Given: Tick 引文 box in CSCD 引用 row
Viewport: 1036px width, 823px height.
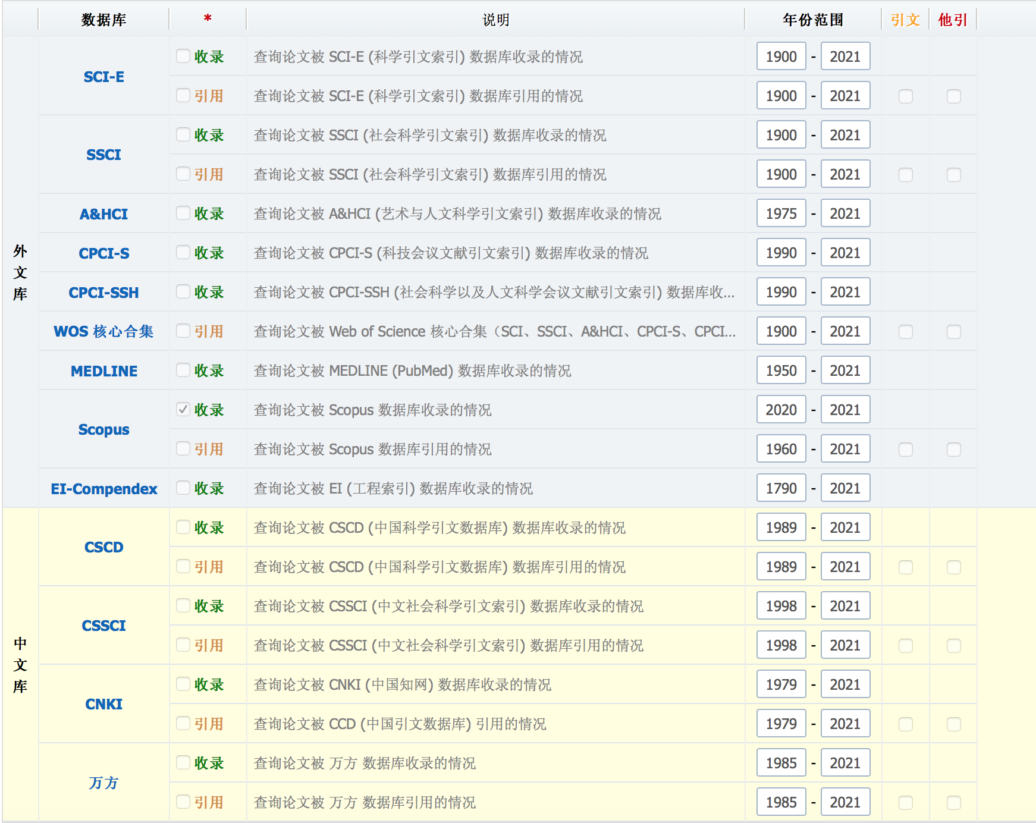Looking at the screenshot, I should click(906, 567).
